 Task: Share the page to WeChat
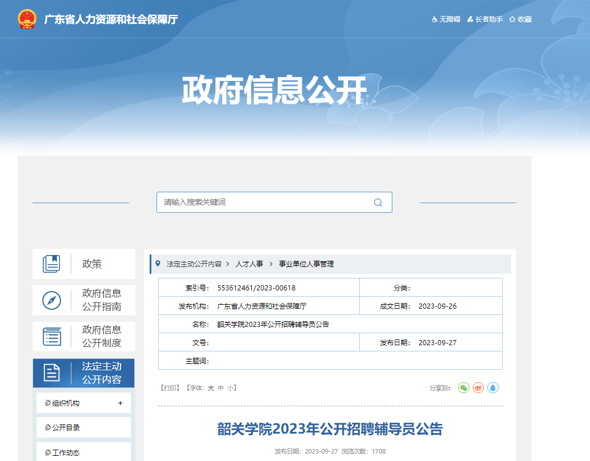(463, 388)
